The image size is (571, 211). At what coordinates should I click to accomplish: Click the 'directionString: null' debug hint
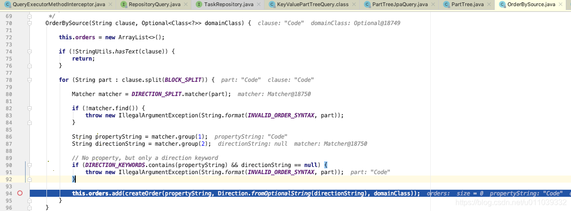(x=253, y=143)
